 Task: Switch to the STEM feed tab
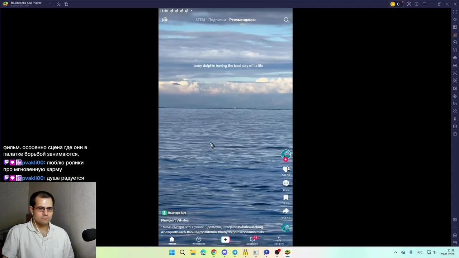point(200,20)
